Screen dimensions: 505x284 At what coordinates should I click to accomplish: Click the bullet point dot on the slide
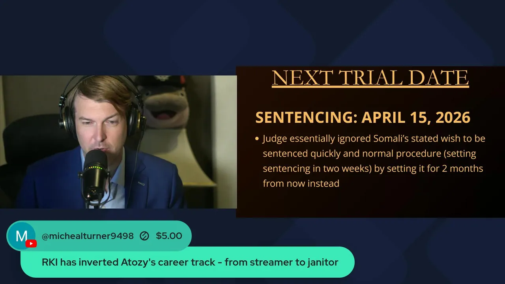point(257,139)
